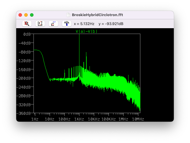Click the -240dB axis label

[x=23, y=87]
